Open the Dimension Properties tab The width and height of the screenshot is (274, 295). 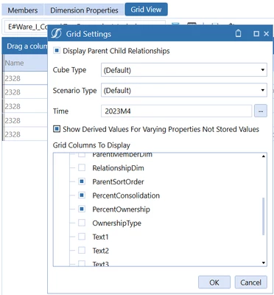point(84,10)
